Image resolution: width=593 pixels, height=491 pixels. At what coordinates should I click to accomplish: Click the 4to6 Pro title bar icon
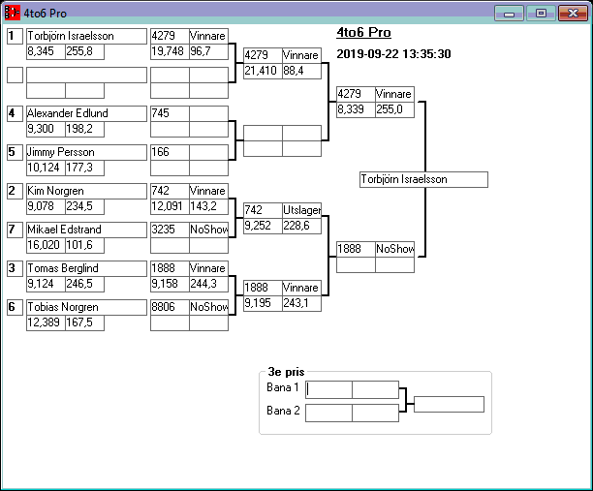coord(14,14)
